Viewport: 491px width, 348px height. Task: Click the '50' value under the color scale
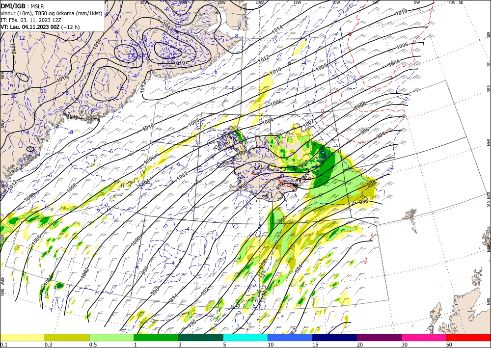(449, 345)
